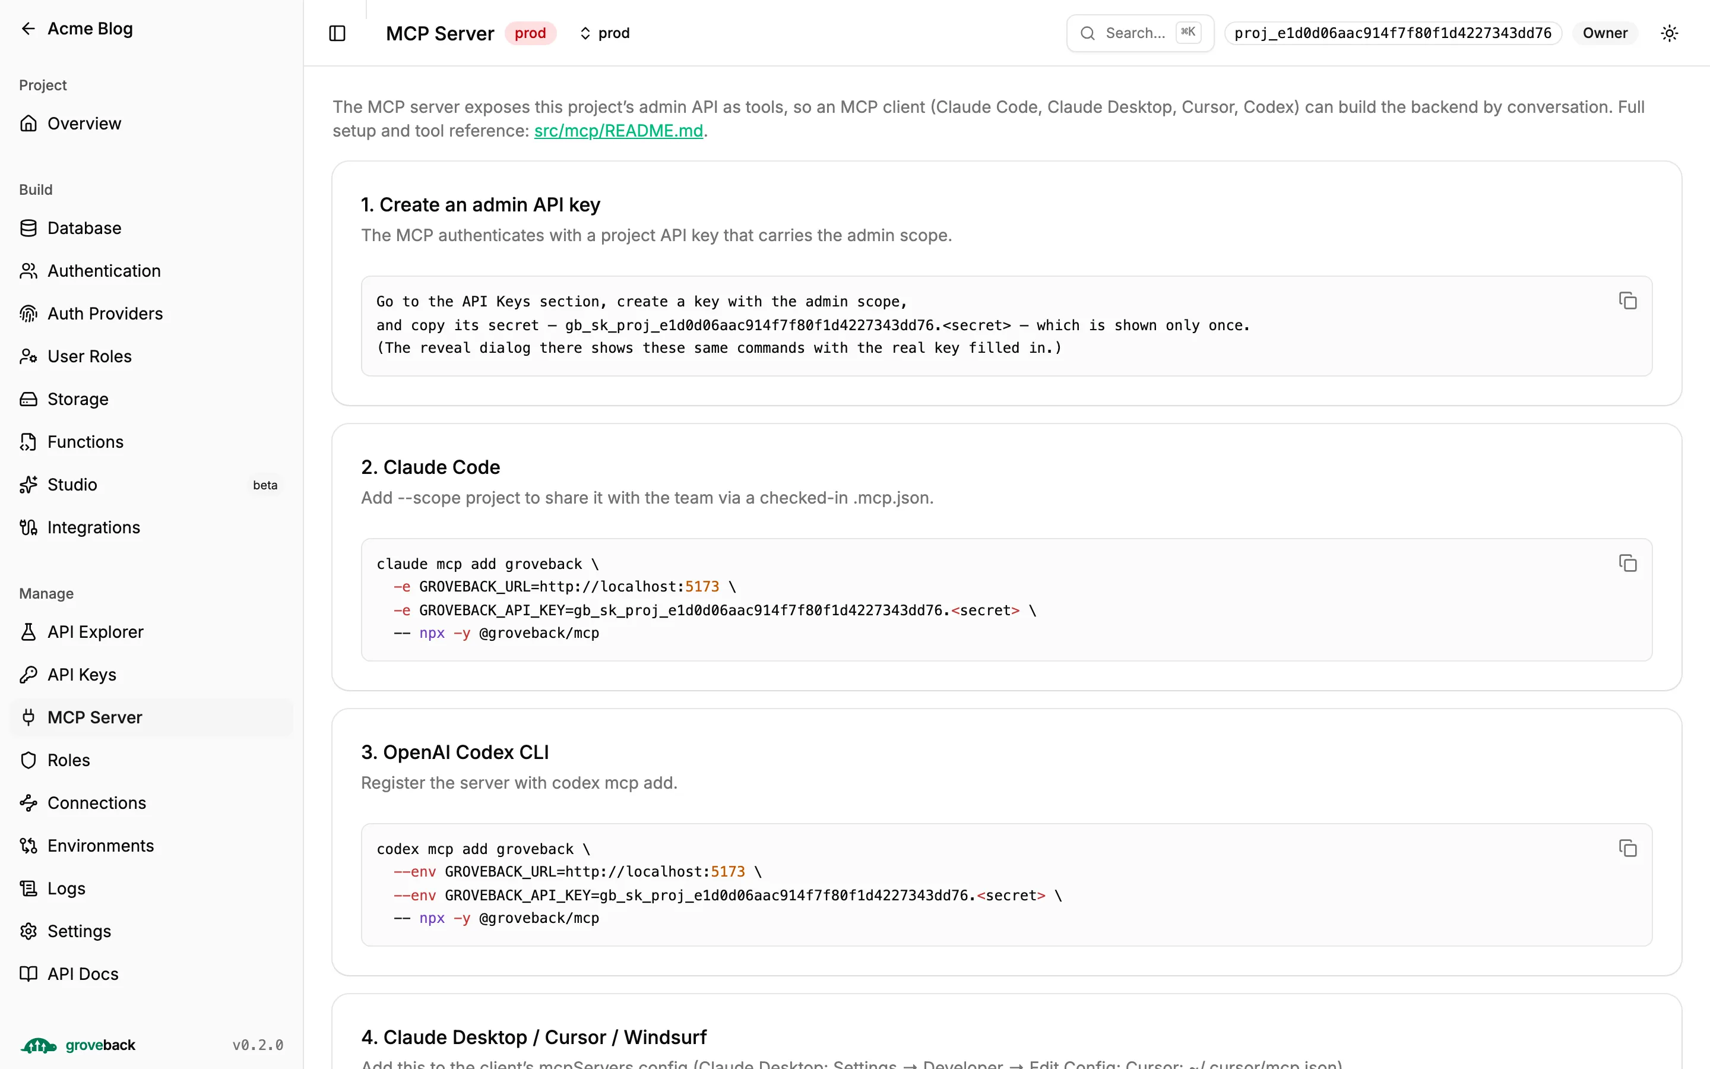This screenshot has height=1069, width=1710.
Task: Click the Functions code-file icon
Action: point(28,442)
